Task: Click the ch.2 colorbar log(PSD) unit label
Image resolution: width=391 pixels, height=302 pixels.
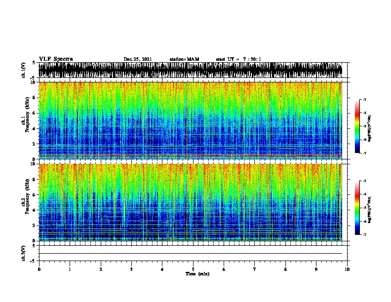Action: click(370, 210)
